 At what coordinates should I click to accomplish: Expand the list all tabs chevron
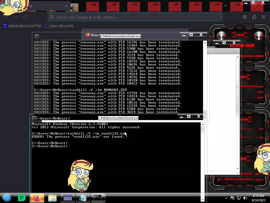coord(225,6)
